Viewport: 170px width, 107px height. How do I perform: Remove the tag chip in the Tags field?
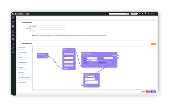pos(35,31)
